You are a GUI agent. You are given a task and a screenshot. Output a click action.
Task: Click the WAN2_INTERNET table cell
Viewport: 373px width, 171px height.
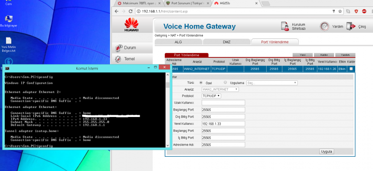pos(197,69)
